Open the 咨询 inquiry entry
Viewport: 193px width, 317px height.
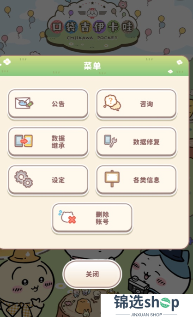tap(136, 104)
